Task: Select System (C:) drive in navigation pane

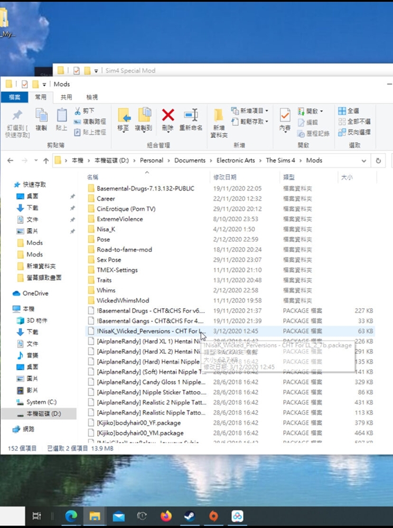Action: coord(36,402)
